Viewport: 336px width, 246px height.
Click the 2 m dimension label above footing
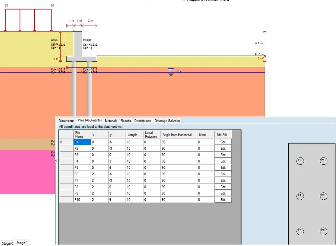coord(91,21)
